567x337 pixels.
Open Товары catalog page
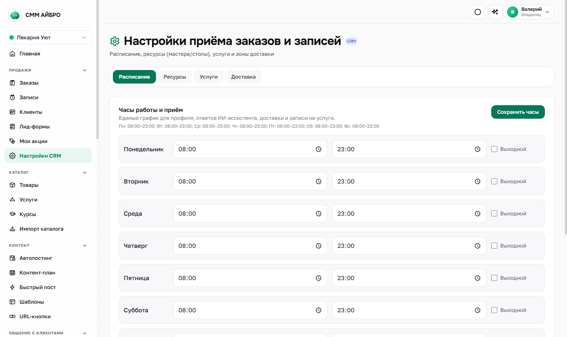tap(48, 185)
